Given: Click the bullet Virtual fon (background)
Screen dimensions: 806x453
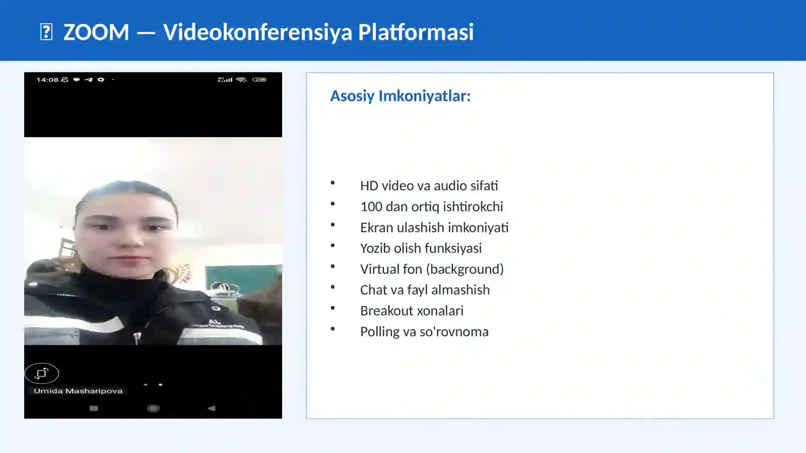Looking at the screenshot, I should click(x=432, y=269).
